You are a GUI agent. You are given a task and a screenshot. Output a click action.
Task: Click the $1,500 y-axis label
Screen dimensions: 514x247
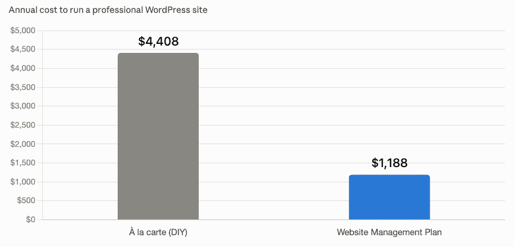tap(23, 163)
